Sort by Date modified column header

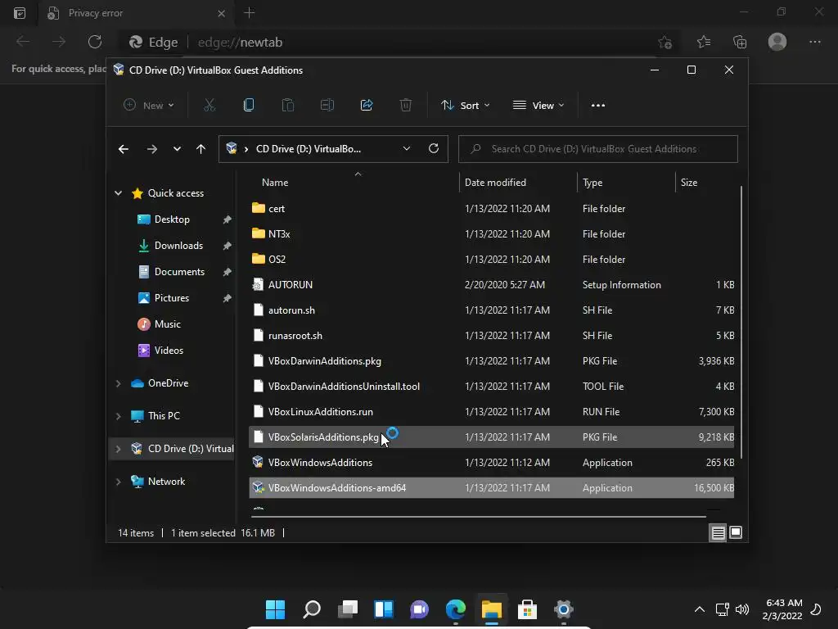pos(495,183)
